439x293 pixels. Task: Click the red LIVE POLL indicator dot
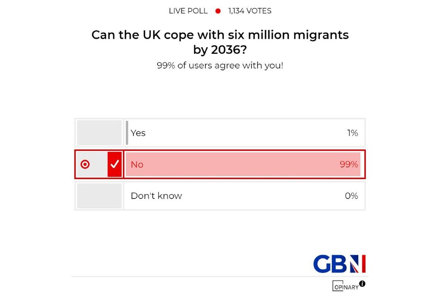[218, 11]
